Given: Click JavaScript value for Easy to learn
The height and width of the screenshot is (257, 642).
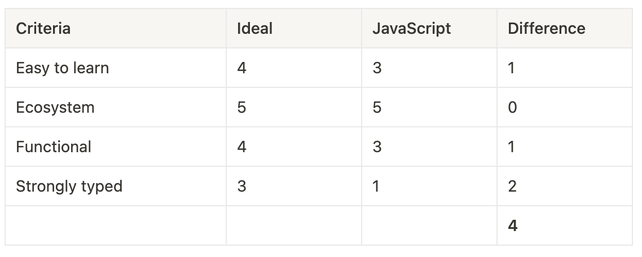Looking at the screenshot, I should click(x=429, y=68).
